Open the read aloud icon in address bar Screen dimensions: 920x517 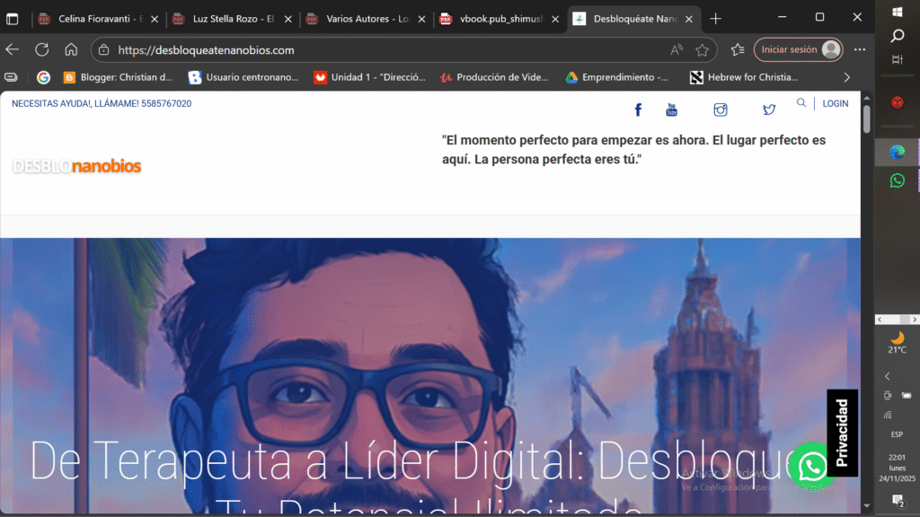[677, 50]
